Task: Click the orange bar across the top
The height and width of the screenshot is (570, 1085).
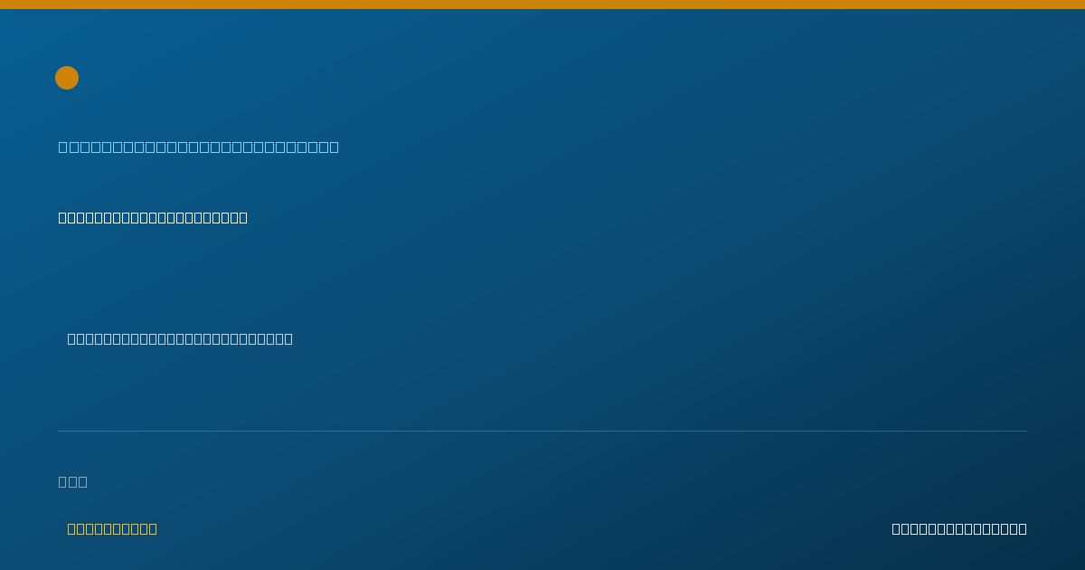Action: pos(542,5)
